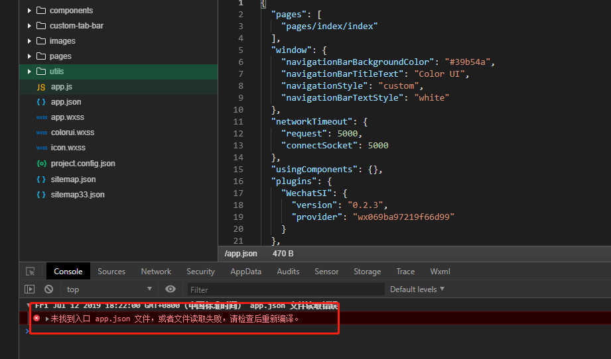Click the JS icon of app.js
611x359 pixels.
click(x=41, y=87)
